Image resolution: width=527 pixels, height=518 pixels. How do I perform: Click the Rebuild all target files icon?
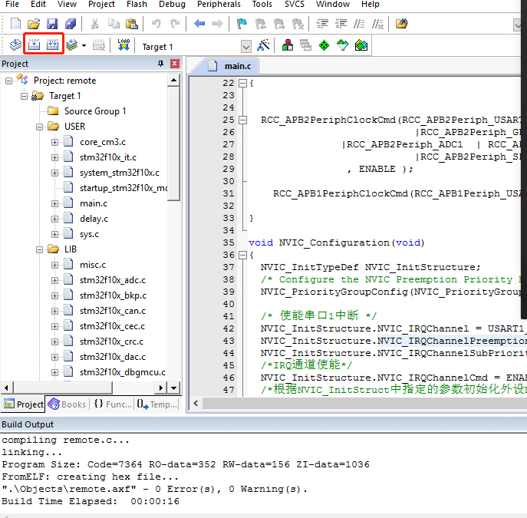coord(52,46)
